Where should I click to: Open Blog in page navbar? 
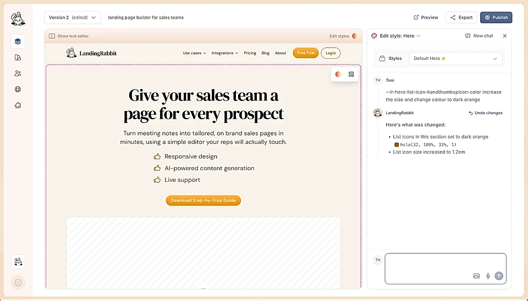click(x=265, y=53)
